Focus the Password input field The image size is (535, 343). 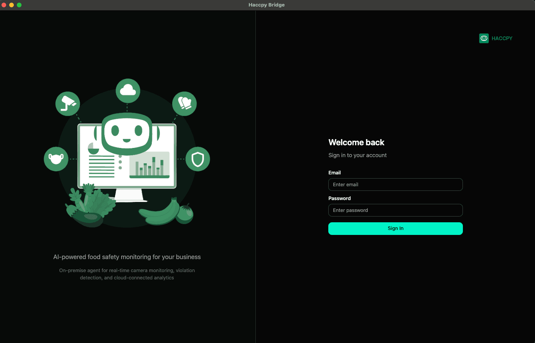click(x=395, y=210)
